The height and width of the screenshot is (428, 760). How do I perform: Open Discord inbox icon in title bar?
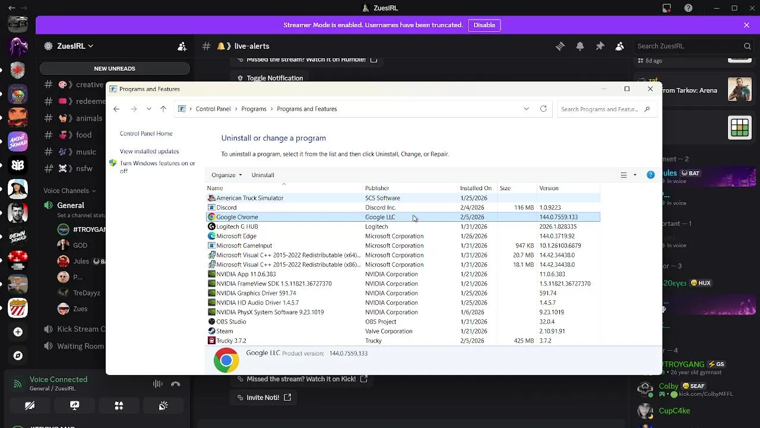667,8
